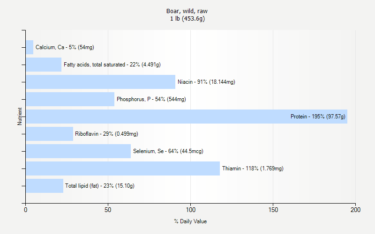Select the saturated fatty acids bar
The width and height of the screenshot is (375, 234).
pyautogui.click(x=44, y=65)
